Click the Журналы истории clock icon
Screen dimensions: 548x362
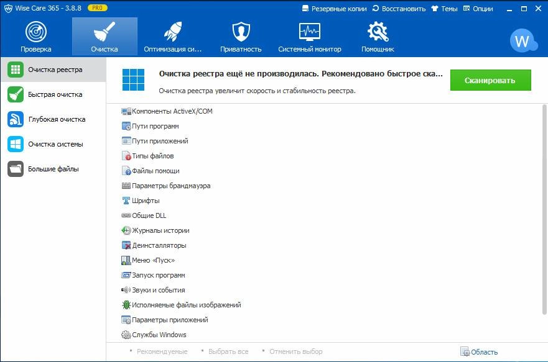(x=126, y=230)
